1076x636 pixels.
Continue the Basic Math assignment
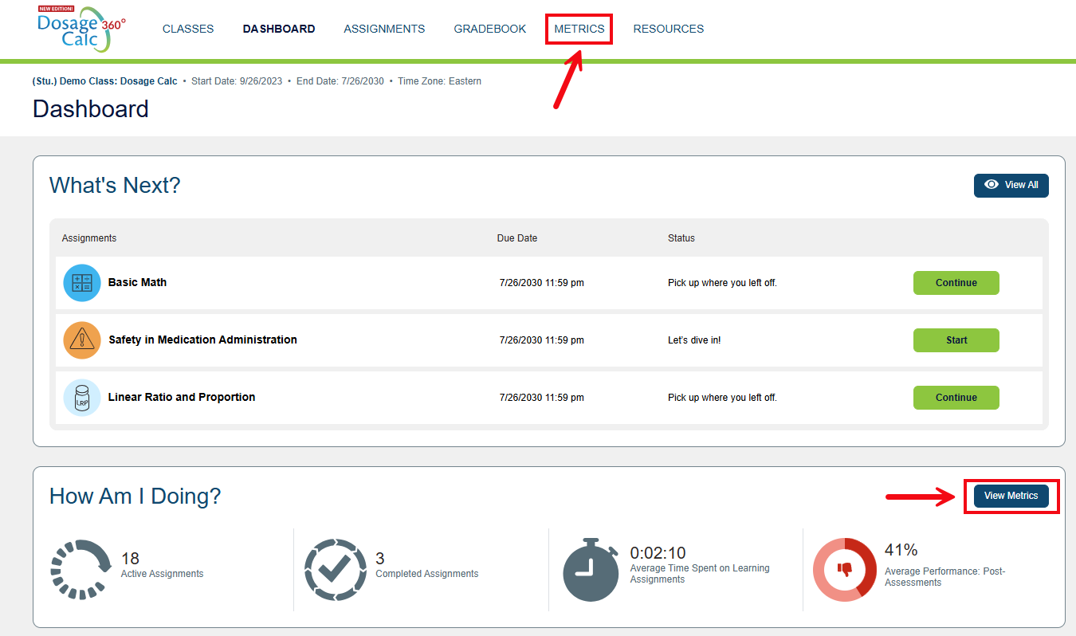(x=956, y=282)
